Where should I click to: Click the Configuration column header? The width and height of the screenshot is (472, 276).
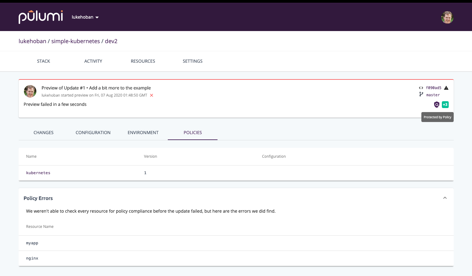274,156
